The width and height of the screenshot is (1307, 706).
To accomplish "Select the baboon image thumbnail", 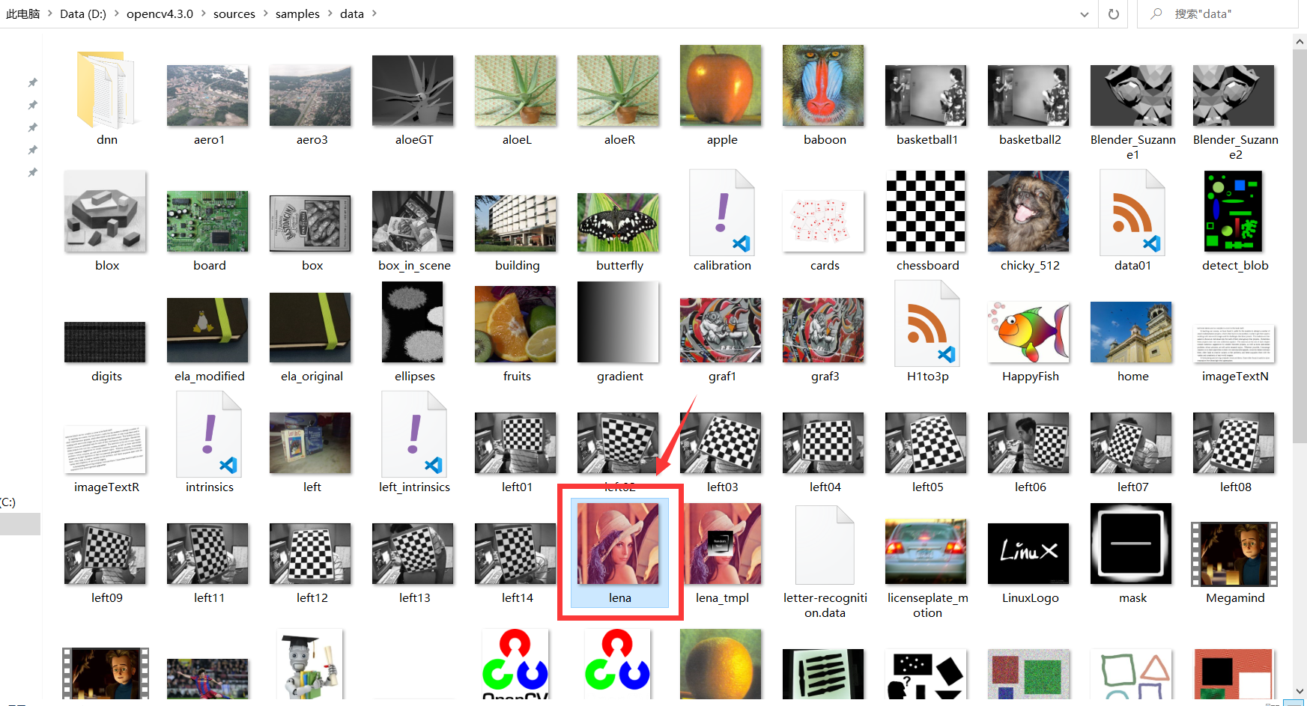I will (x=823, y=86).
